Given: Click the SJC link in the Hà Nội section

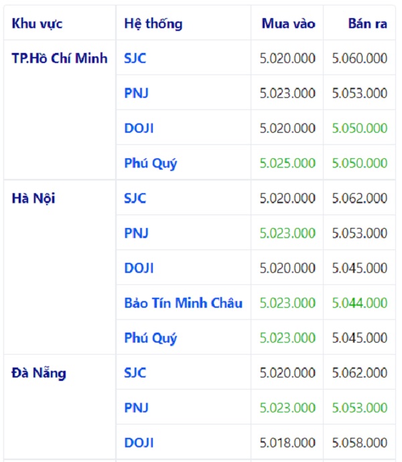Looking at the screenshot, I should click(x=135, y=198).
